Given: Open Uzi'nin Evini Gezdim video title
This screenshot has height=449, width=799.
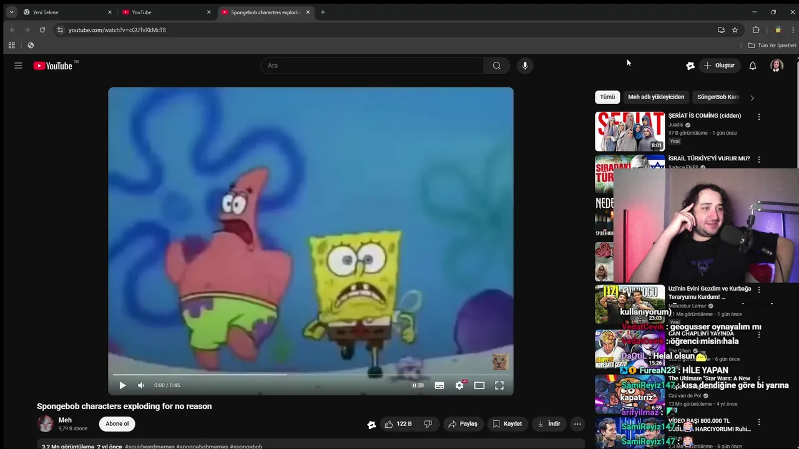Looking at the screenshot, I should point(710,293).
